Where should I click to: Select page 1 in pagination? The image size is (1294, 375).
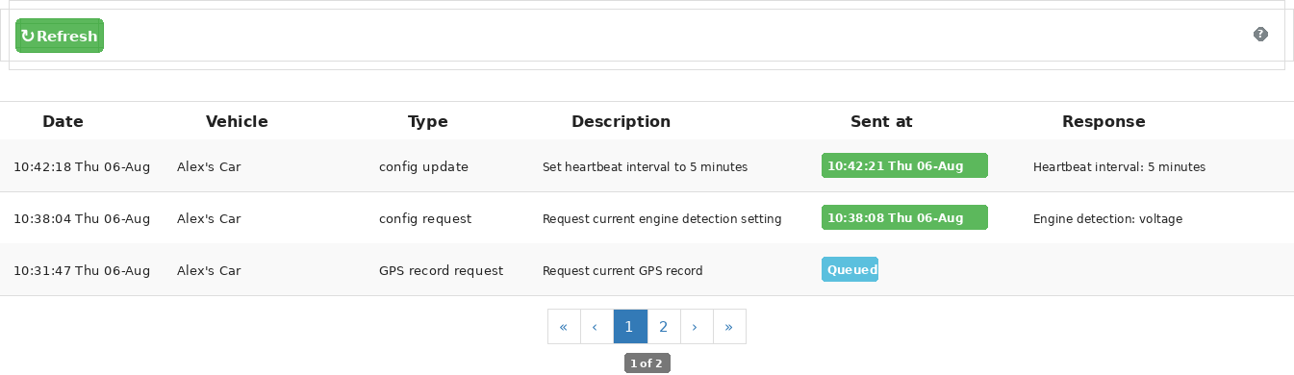pyautogui.click(x=629, y=326)
